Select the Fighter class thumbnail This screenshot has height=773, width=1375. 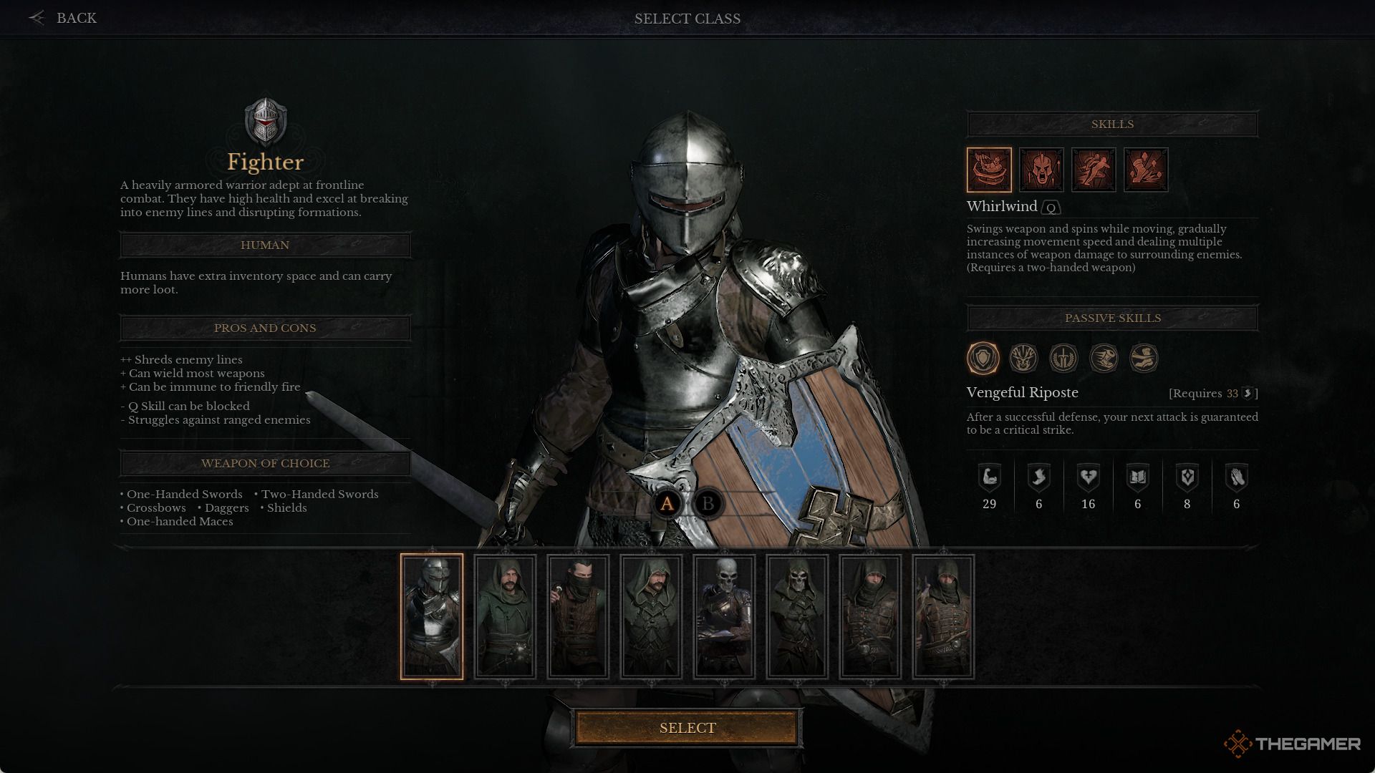(432, 616)
